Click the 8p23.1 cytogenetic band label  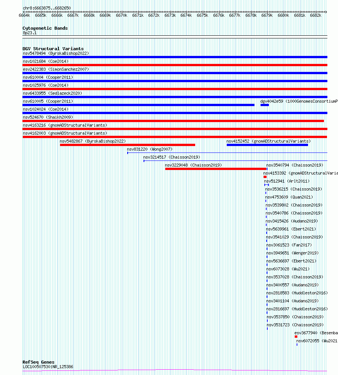[30, 33]
